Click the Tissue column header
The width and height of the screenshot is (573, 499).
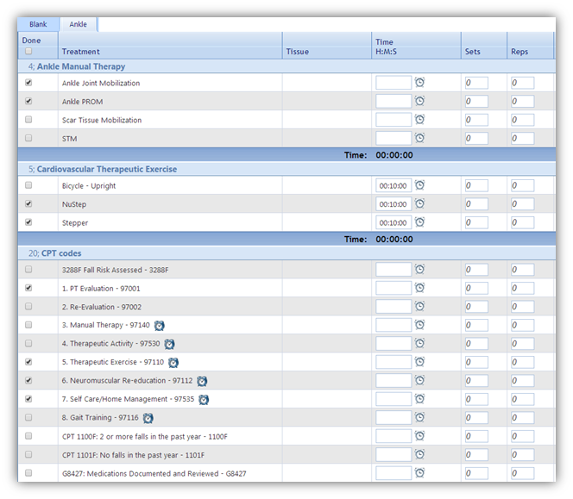pos(297,52)
